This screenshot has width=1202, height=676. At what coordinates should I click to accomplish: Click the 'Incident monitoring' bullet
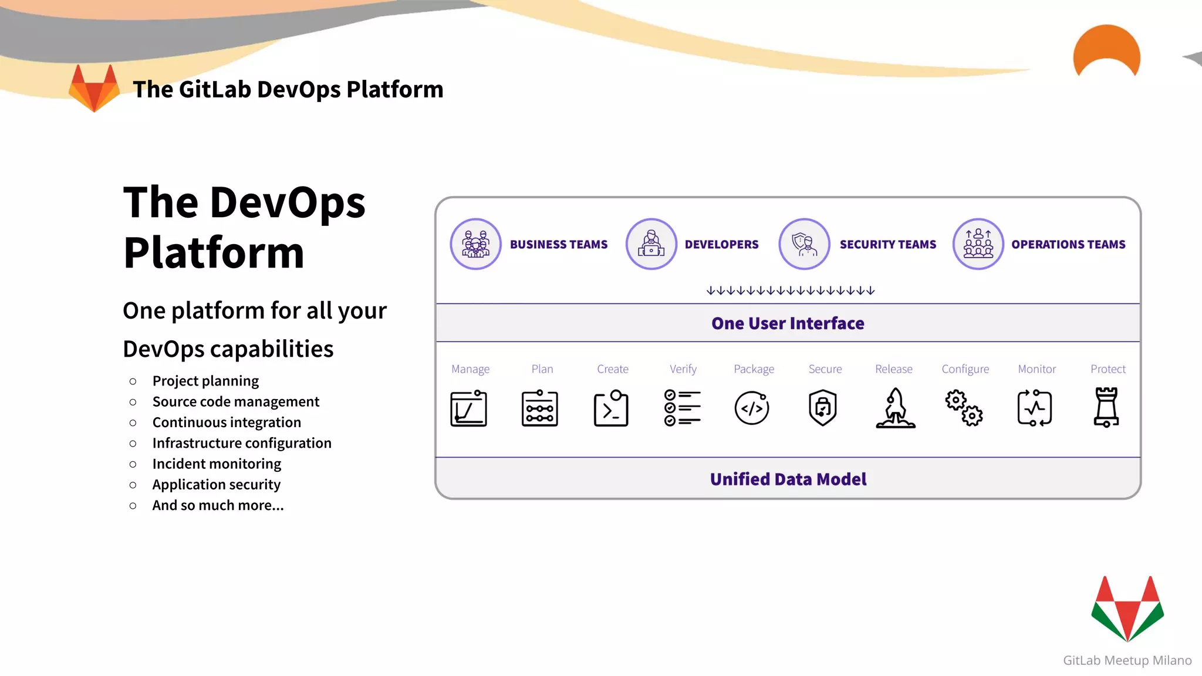217,464
